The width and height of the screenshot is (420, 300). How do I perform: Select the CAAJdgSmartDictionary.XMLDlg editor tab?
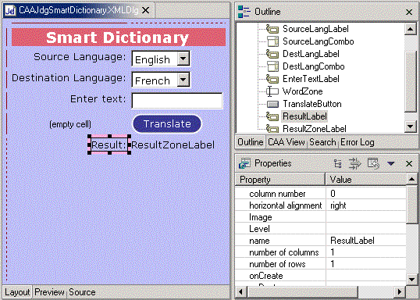coord(79,10)
